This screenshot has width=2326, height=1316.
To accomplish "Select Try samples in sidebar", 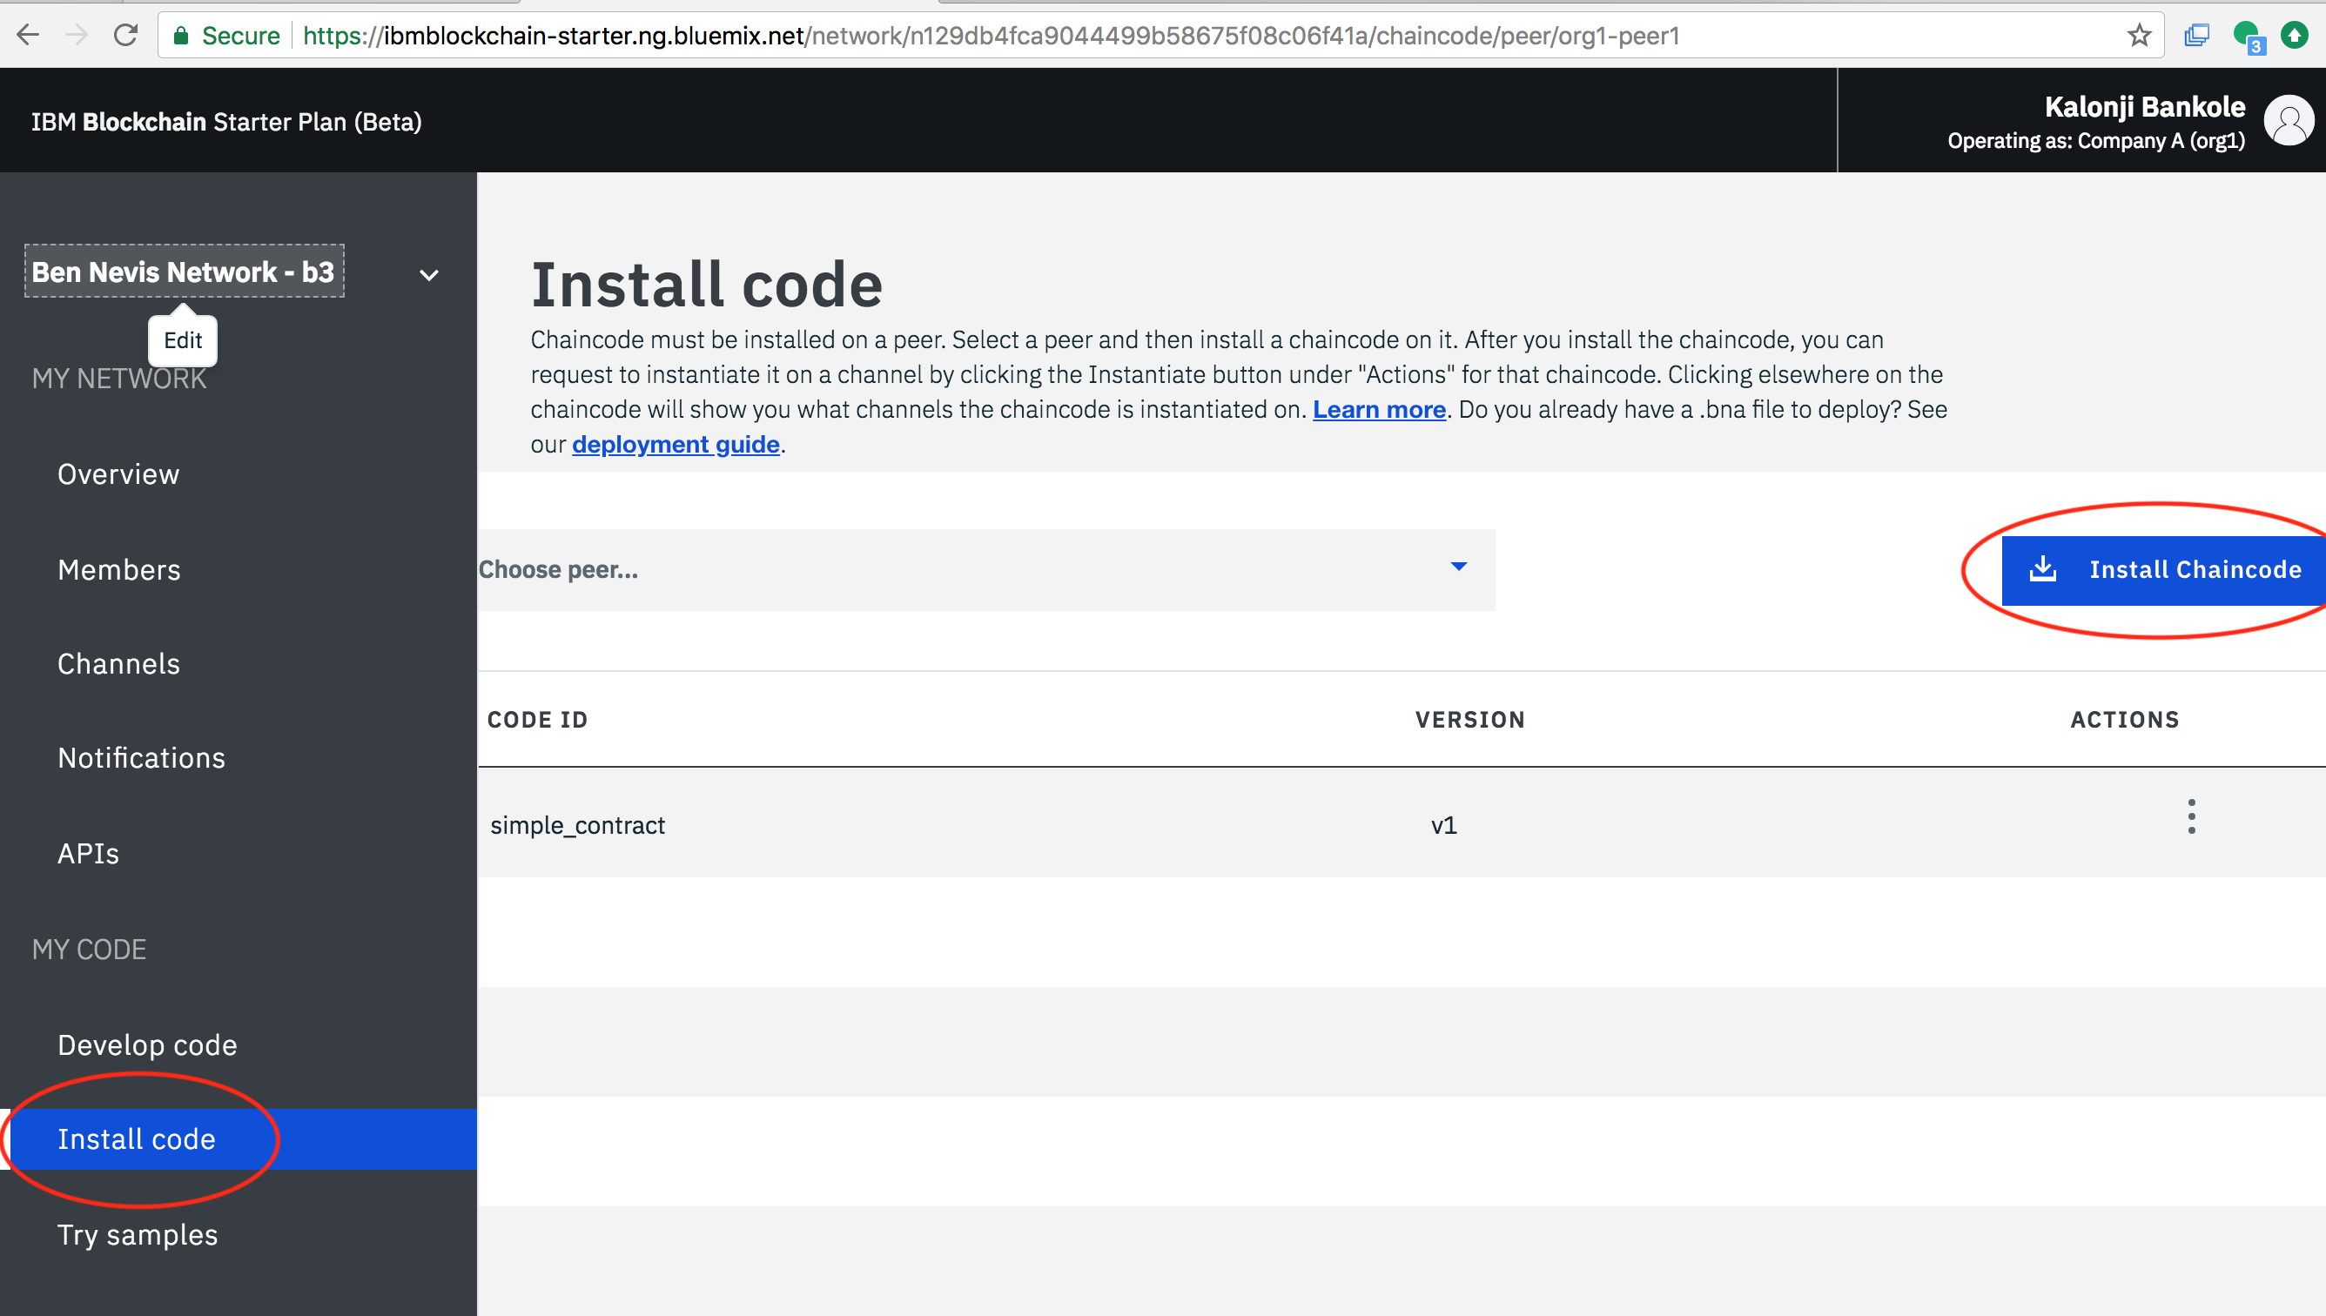I will coord(138,1235).
